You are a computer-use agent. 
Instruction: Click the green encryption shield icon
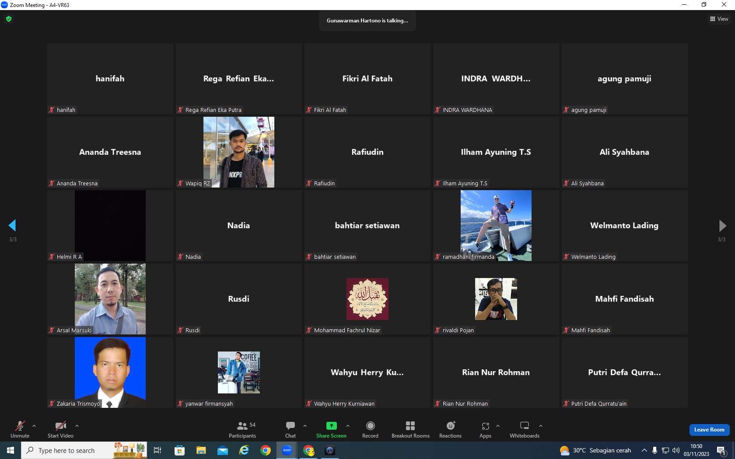[x=9, y=19]
